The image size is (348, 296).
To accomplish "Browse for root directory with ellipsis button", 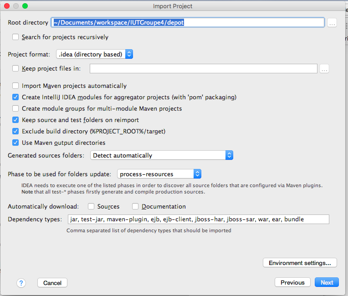I will [x=332, y=23].
